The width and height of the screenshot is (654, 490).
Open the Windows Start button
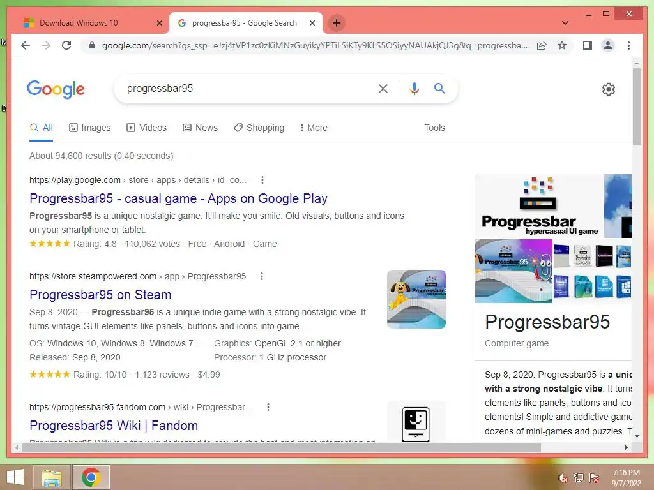15,477
